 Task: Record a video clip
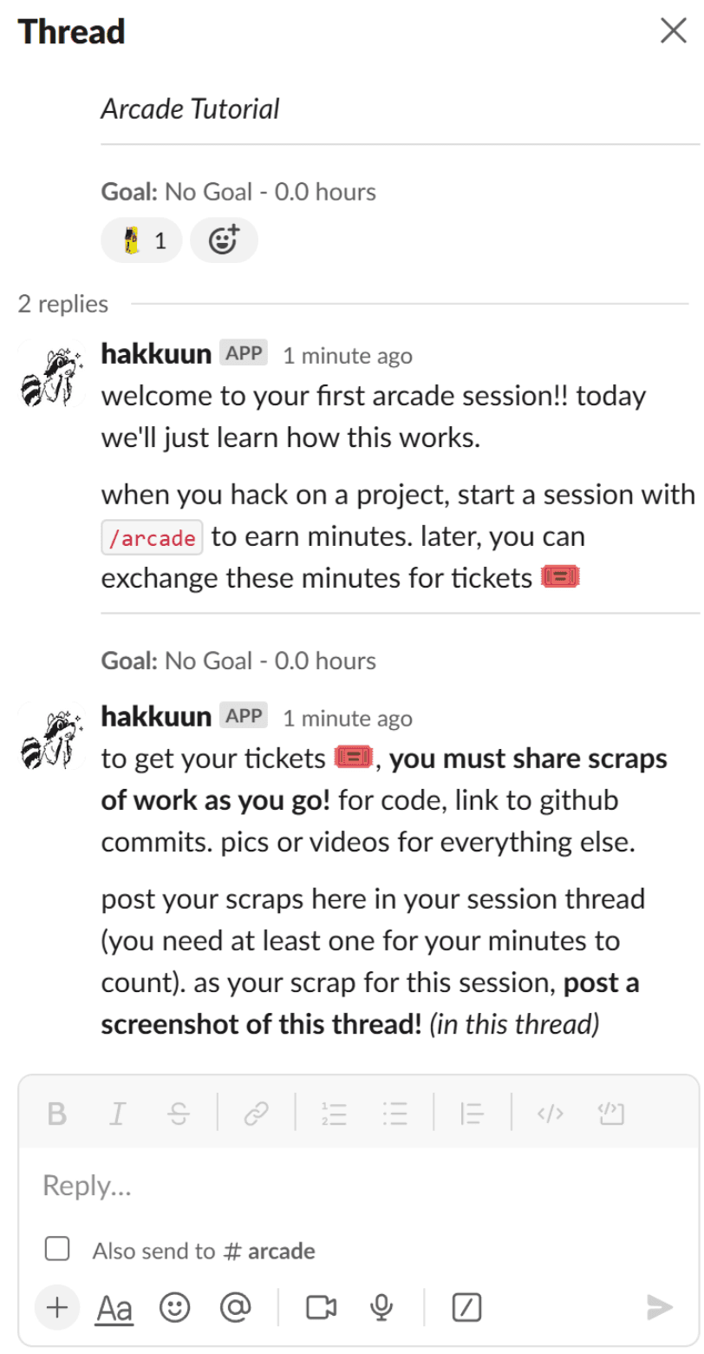click(x=321, y=1307)
